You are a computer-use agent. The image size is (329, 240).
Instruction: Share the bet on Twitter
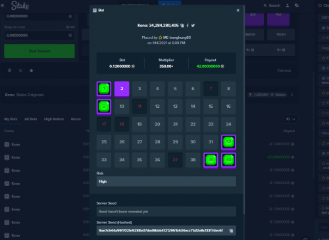coord(193,26)
